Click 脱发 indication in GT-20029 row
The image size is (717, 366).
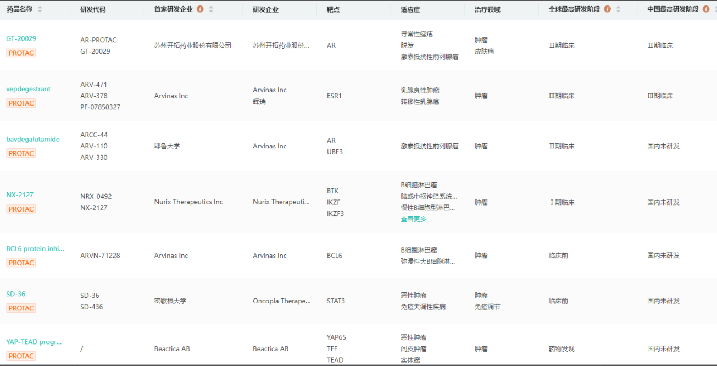coord(407,46)
